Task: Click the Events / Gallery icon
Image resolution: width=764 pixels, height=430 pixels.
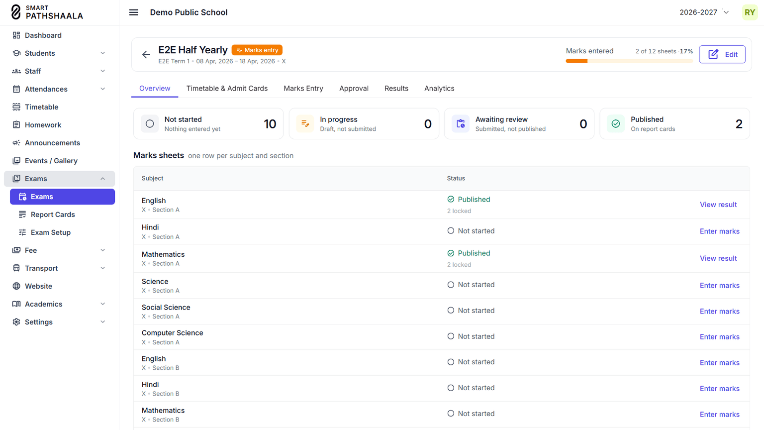Action: coord(16,161)
